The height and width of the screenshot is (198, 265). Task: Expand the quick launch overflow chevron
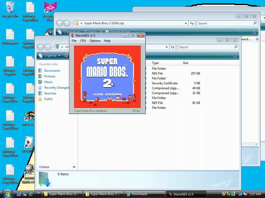pyautogui.click(x=38, y=193)
